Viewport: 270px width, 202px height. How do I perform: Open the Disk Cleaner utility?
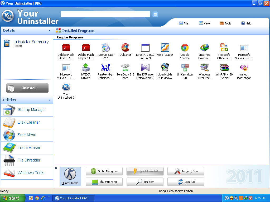[27, 123]
